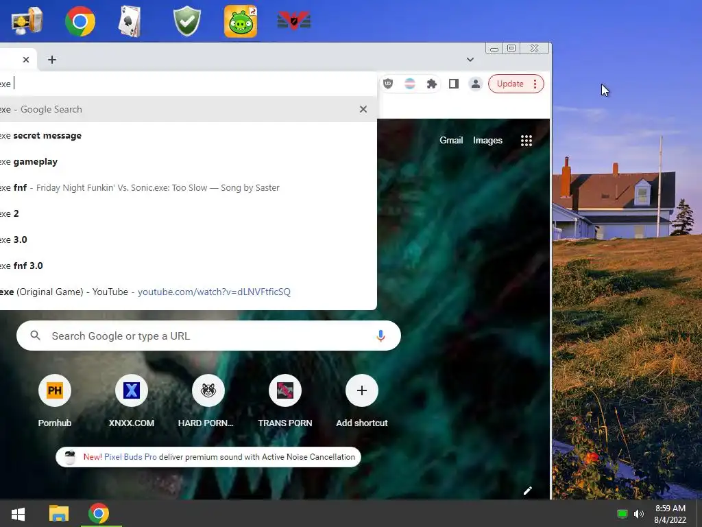This screenshot has height=527, width=702.
Task: Open the Images link
Action: pos(487,140)
